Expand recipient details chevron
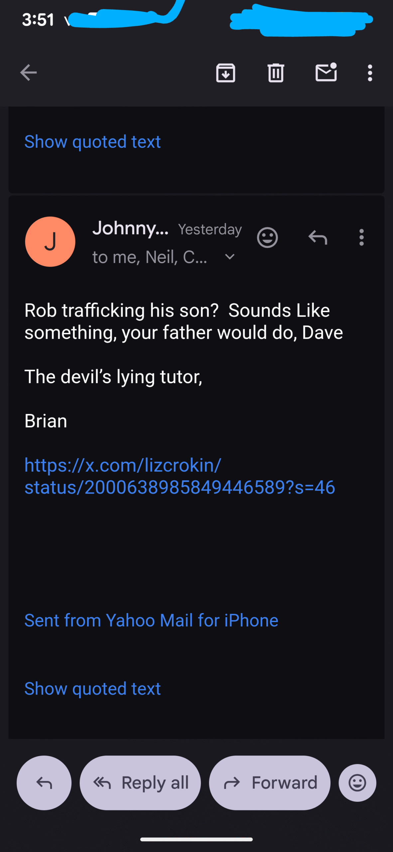The width and height of the screenshot is (393, 852). [x=230, y=257]
